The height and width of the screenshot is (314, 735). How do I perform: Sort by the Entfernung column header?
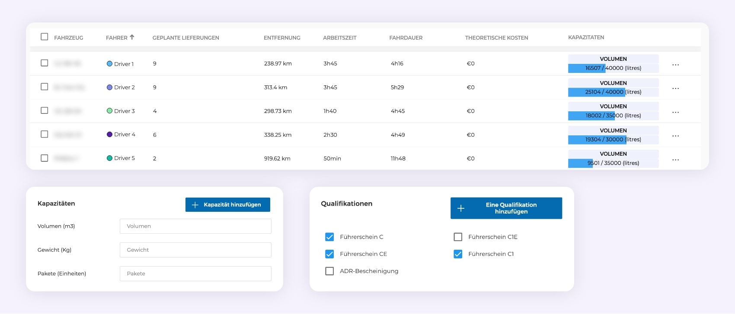(x=282, y=38)
